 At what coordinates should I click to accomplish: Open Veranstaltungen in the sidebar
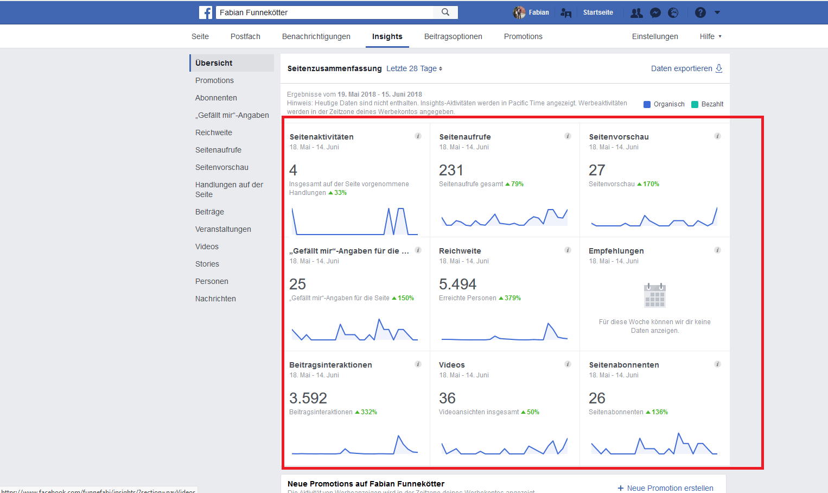click(x=223, y=229)
